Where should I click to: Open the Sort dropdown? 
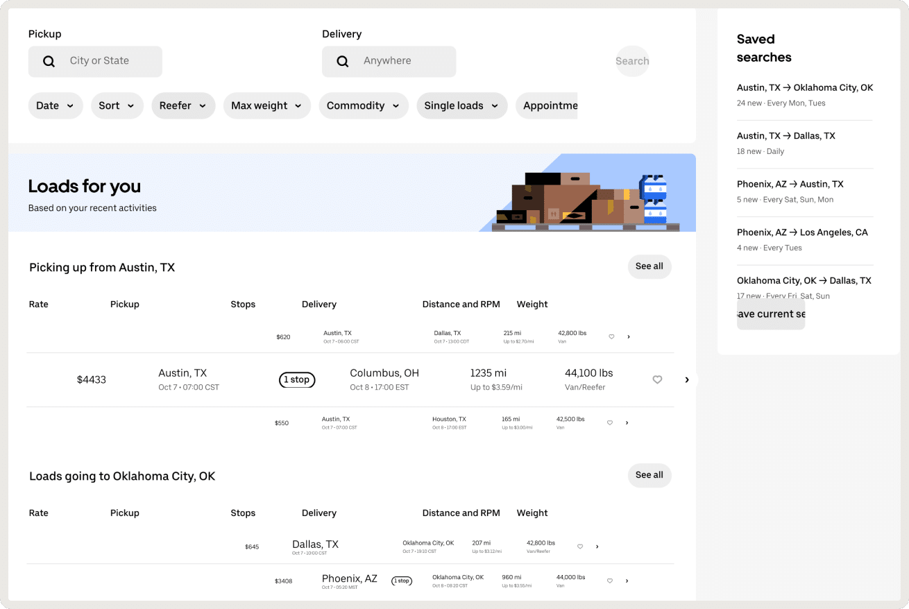tap(117, 105)
